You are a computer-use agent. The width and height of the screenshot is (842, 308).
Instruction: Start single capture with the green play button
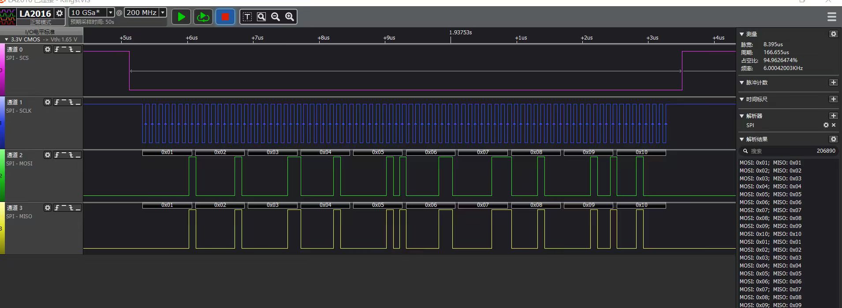181,17
